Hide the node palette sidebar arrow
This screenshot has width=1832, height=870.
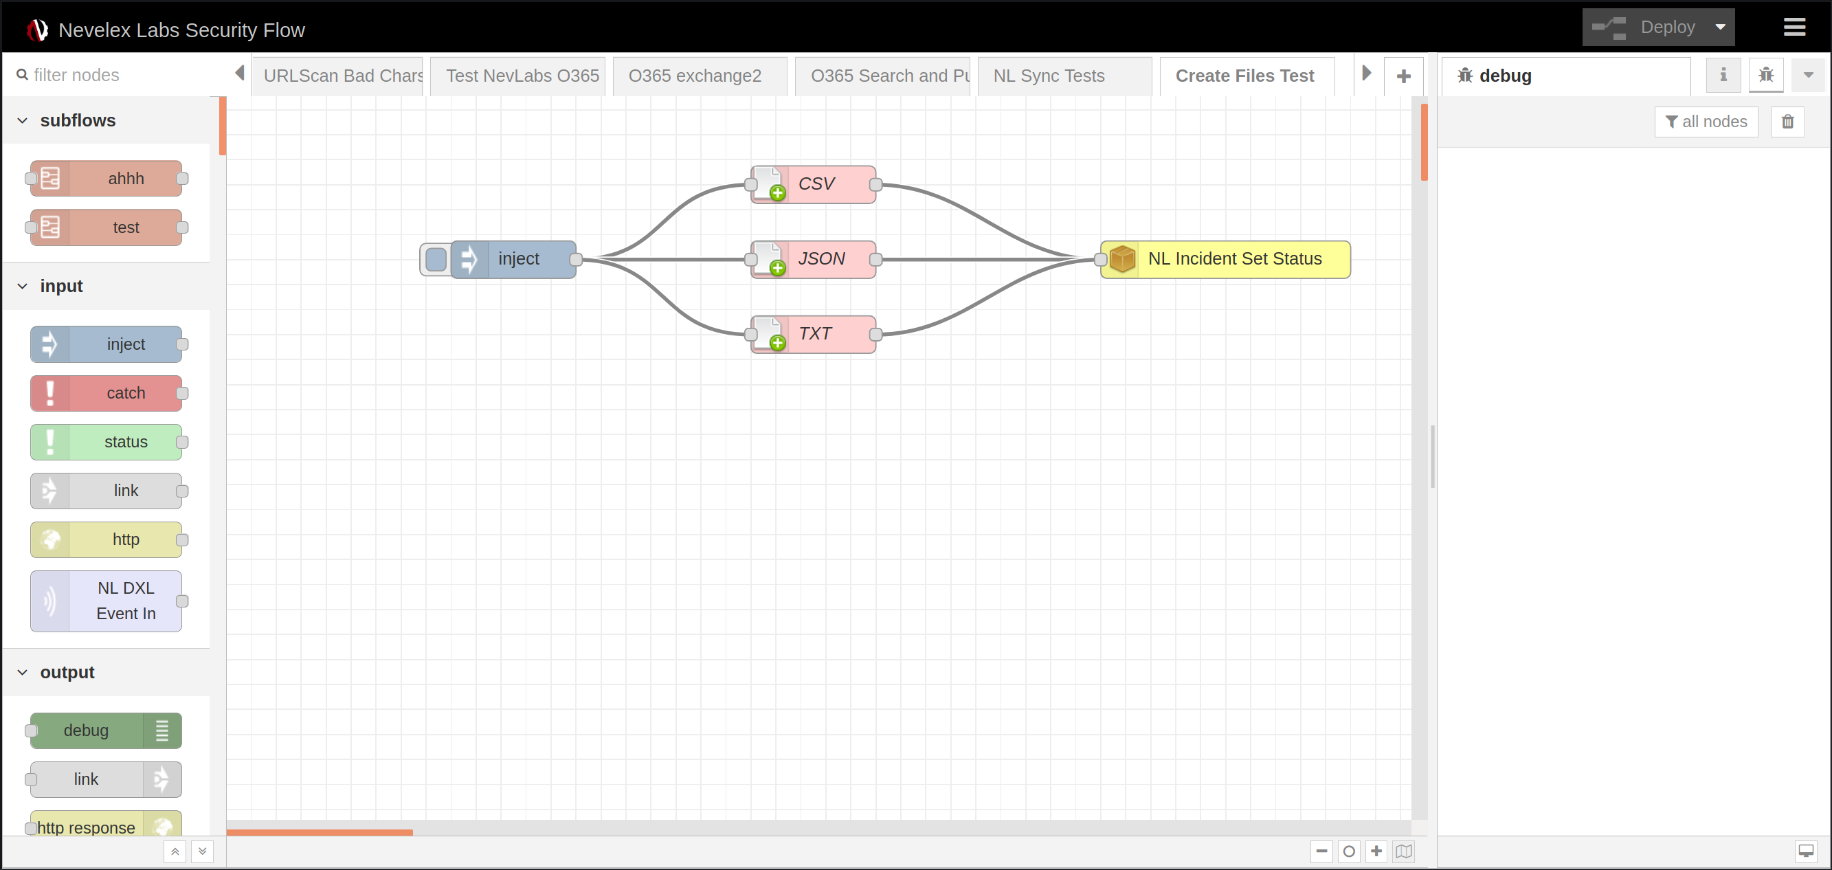[x=240, y=74]
